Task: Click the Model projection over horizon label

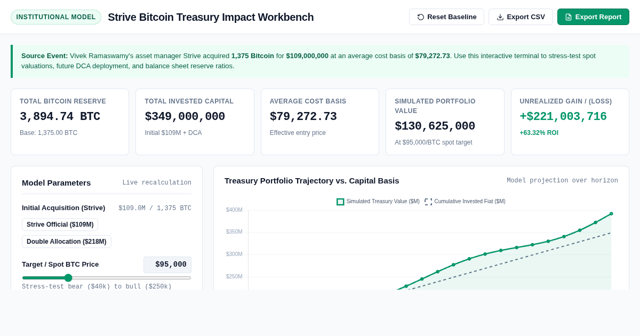Action: (x=562, y=181)
